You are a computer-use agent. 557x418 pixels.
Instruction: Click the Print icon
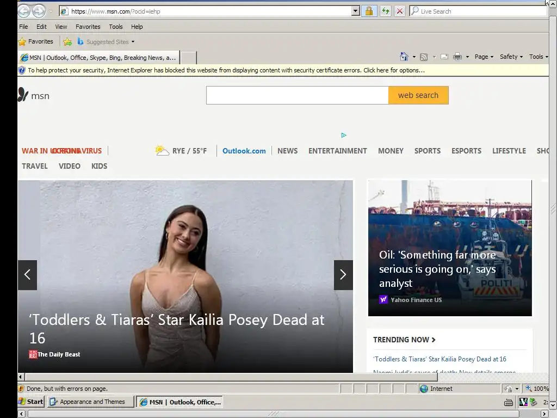coord(457,57)
